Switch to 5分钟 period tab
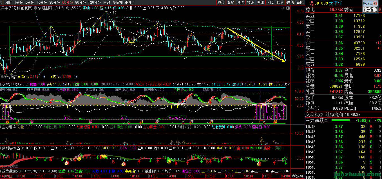The image size is (382, 179). point(30,3)
